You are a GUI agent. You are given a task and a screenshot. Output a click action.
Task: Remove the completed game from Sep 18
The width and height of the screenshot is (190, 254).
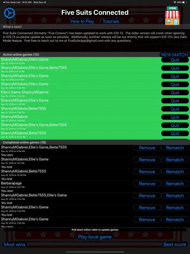[x=147, y=148]
